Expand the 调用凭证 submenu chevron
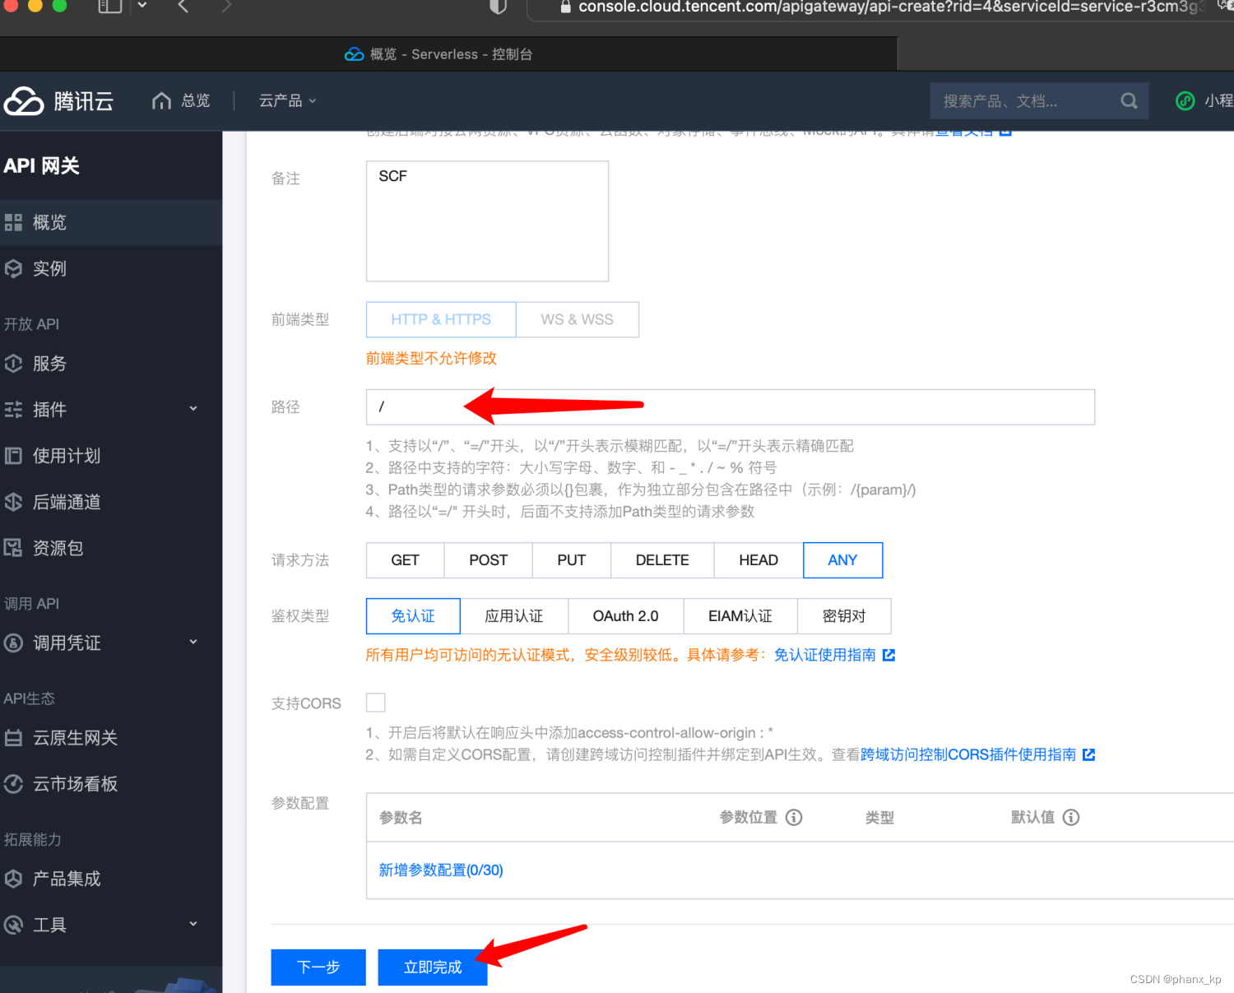The width and height of the screenshot is (1234, 993). click(x=193, y=642)
